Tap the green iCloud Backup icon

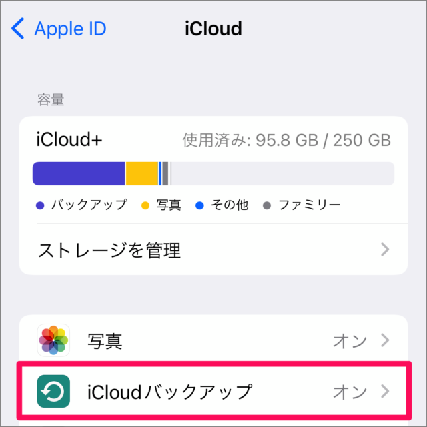53,392
